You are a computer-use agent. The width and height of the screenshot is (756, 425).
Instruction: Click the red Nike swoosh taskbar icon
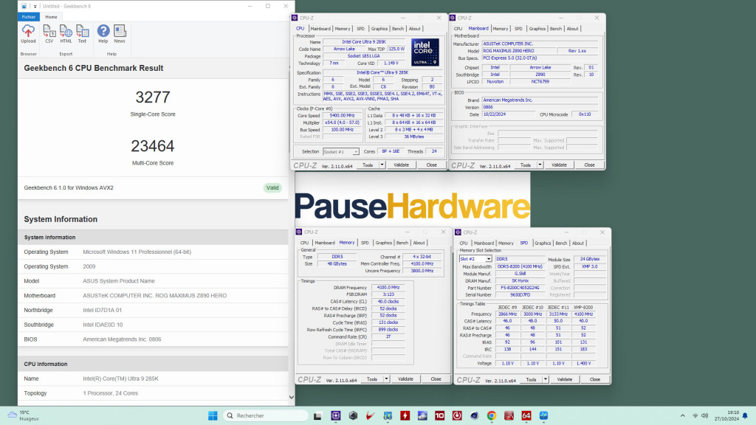(371, 416)
